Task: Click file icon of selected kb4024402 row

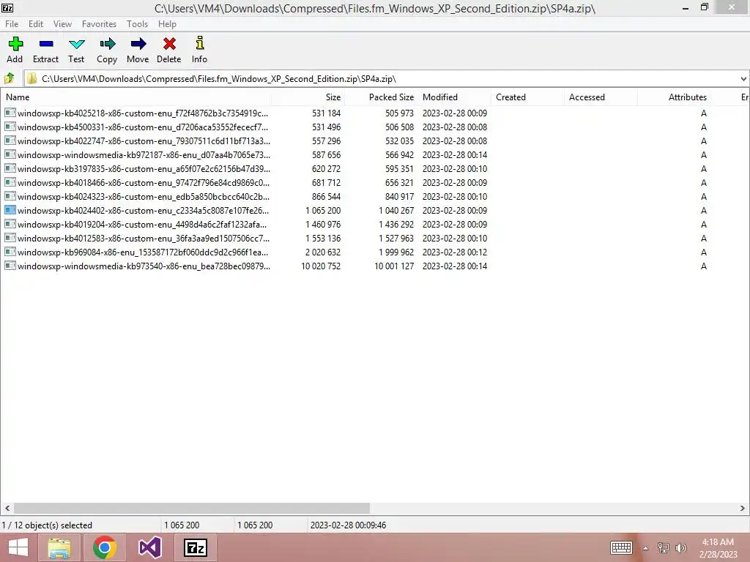Action: click(10, 210)
